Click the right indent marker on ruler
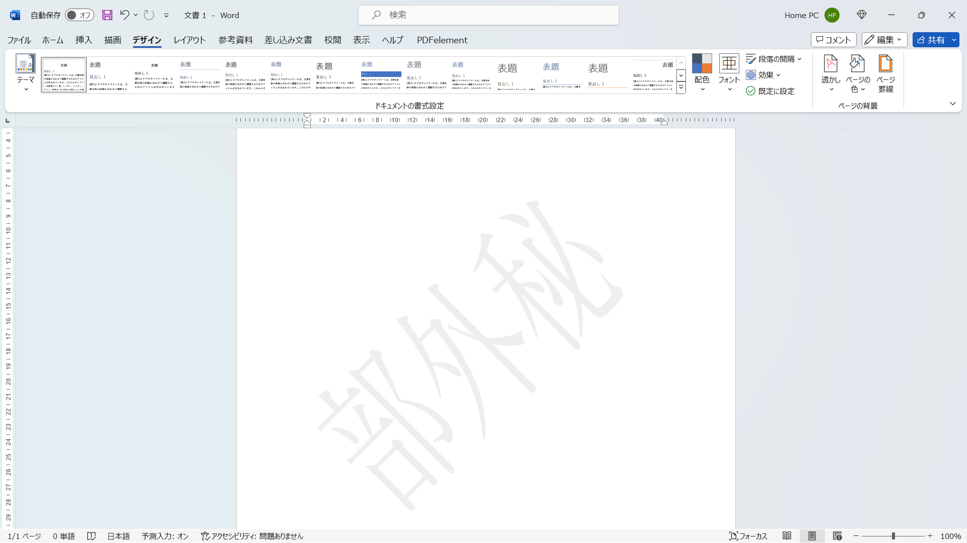The image size is (967, 543). coord(664,122)
